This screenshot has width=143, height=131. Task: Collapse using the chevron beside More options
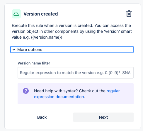click(x=14, y=50)
